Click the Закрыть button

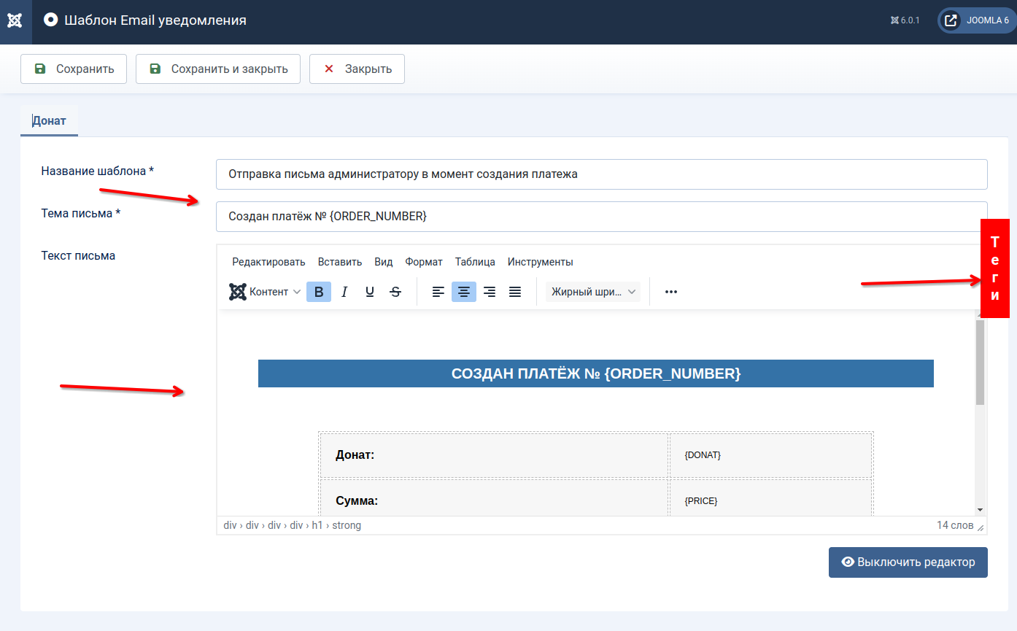click(x=357, y=69)
